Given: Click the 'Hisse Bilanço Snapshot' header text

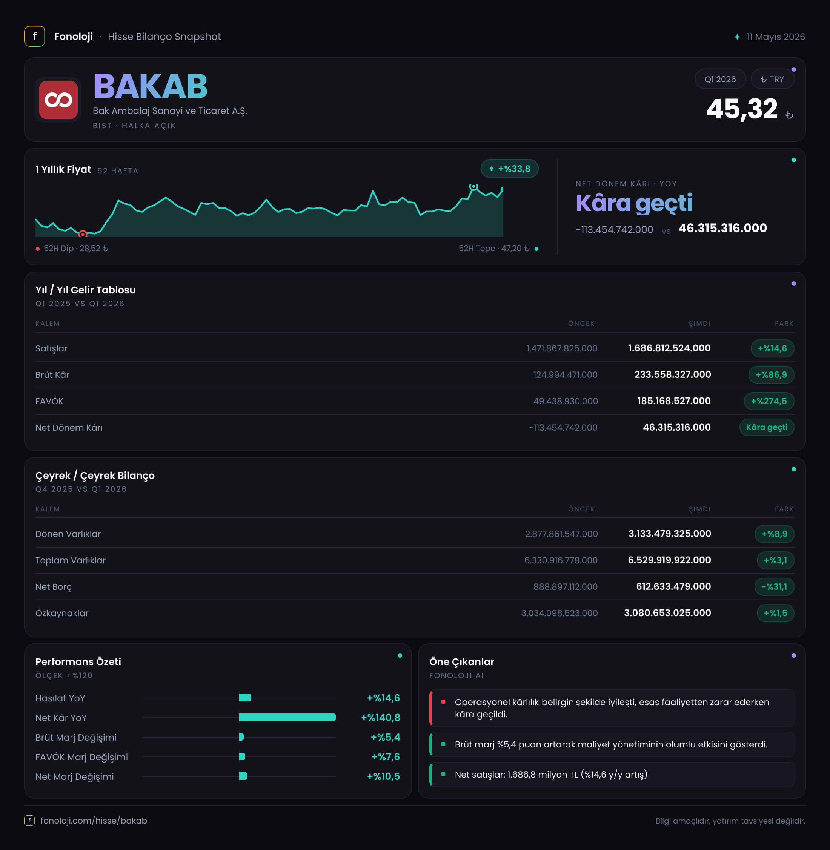Looking at the screenshot, I should coord(164,37).
